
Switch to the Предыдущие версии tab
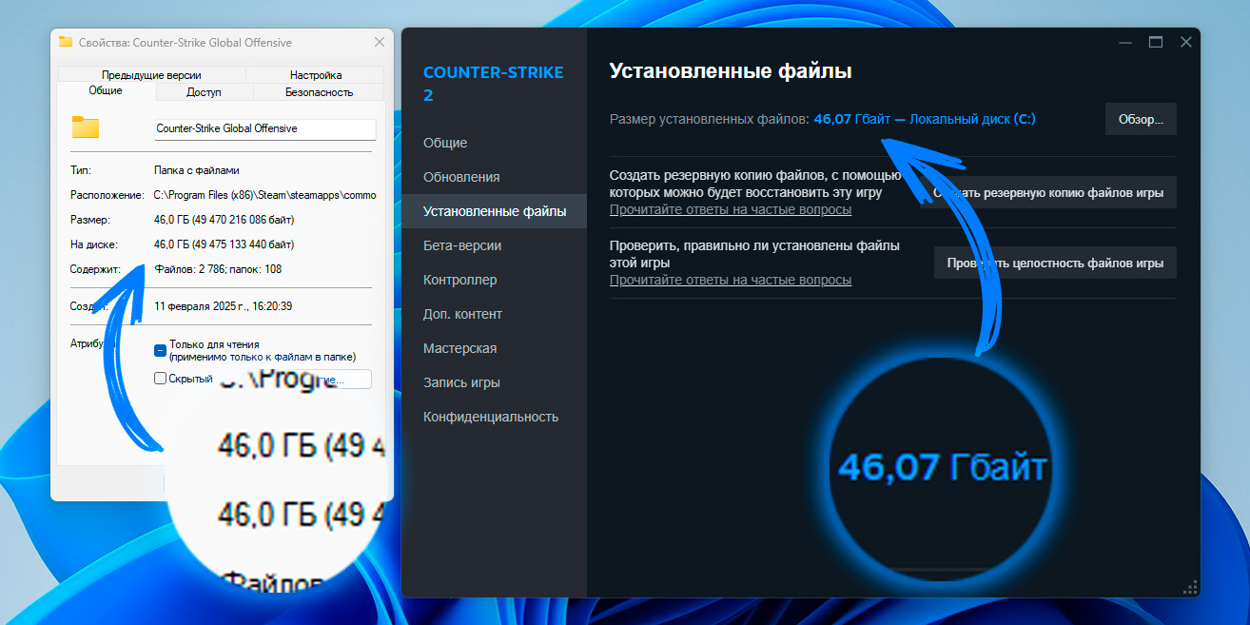click(151, 75)
